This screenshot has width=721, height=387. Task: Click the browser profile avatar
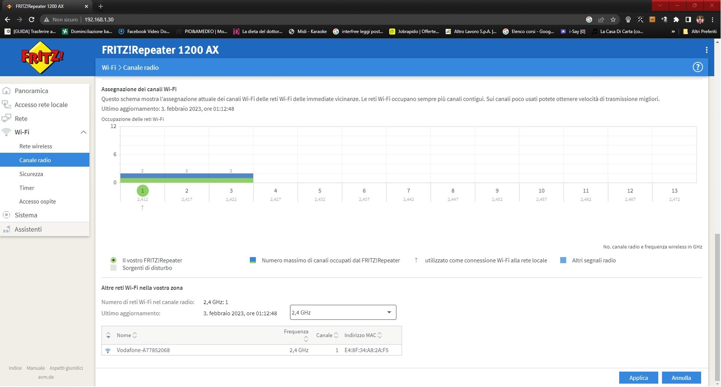pyautogui.click(x=700, y=19)
